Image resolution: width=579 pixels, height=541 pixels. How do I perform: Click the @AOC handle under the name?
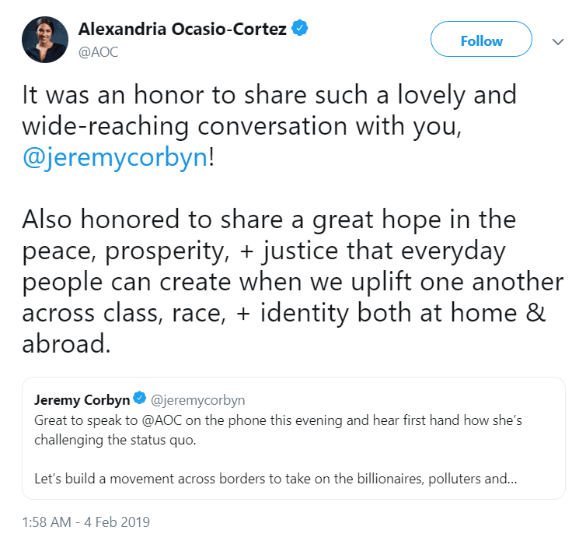point(98,51)
